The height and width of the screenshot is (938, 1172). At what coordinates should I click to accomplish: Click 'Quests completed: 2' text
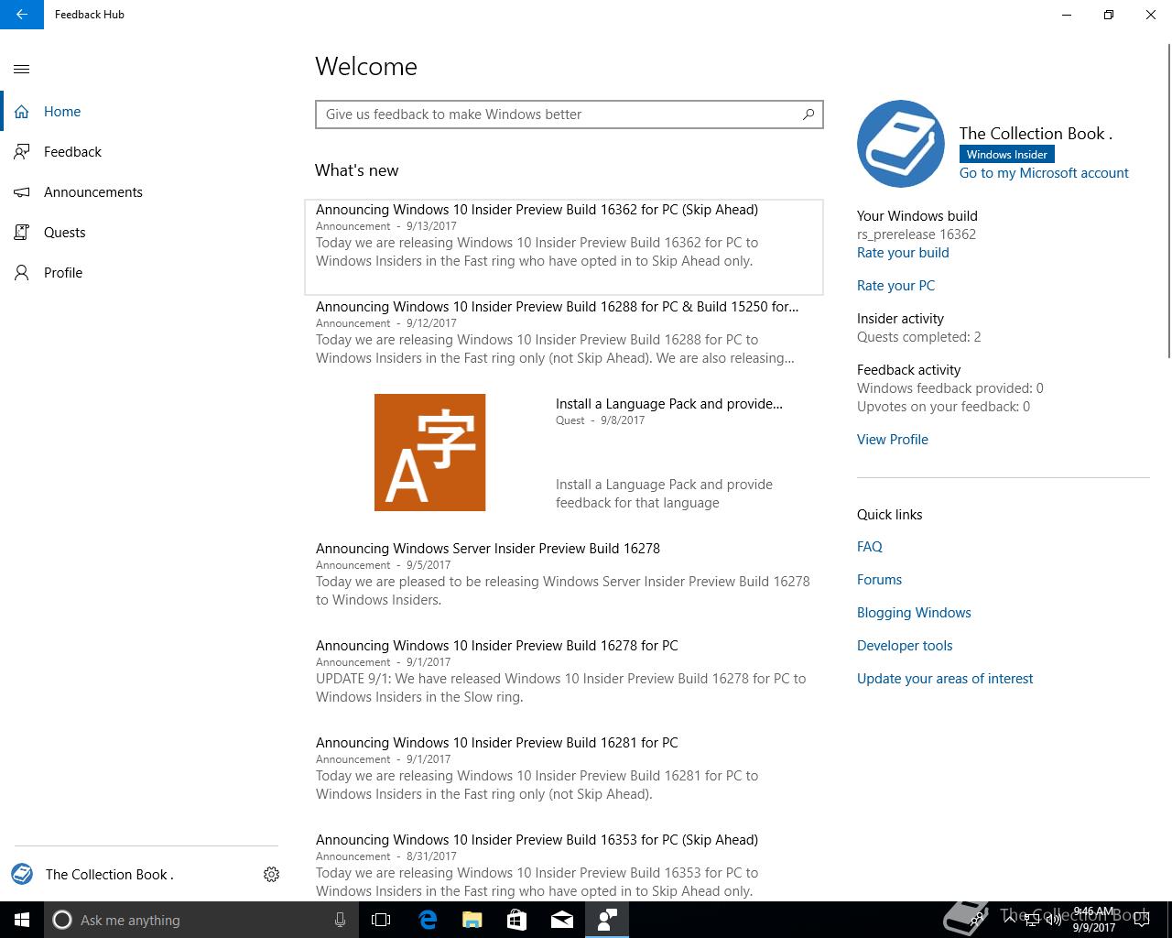[x=919, y=337]
